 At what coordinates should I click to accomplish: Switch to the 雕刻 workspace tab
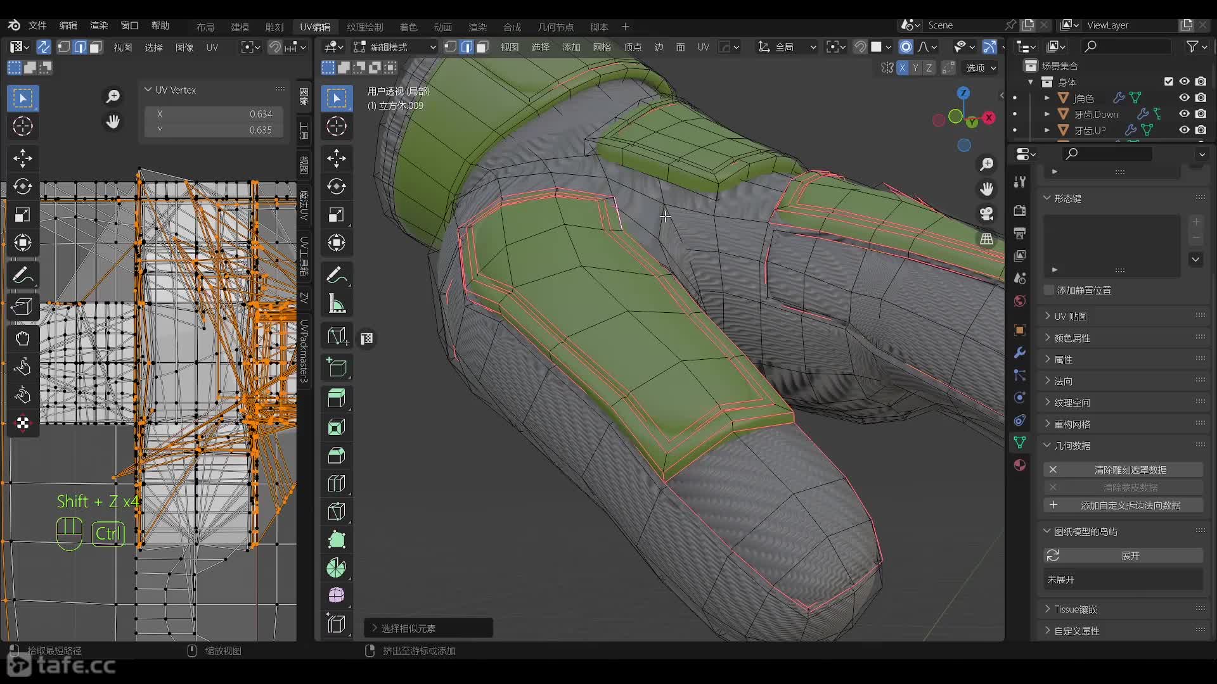(274, 27)
